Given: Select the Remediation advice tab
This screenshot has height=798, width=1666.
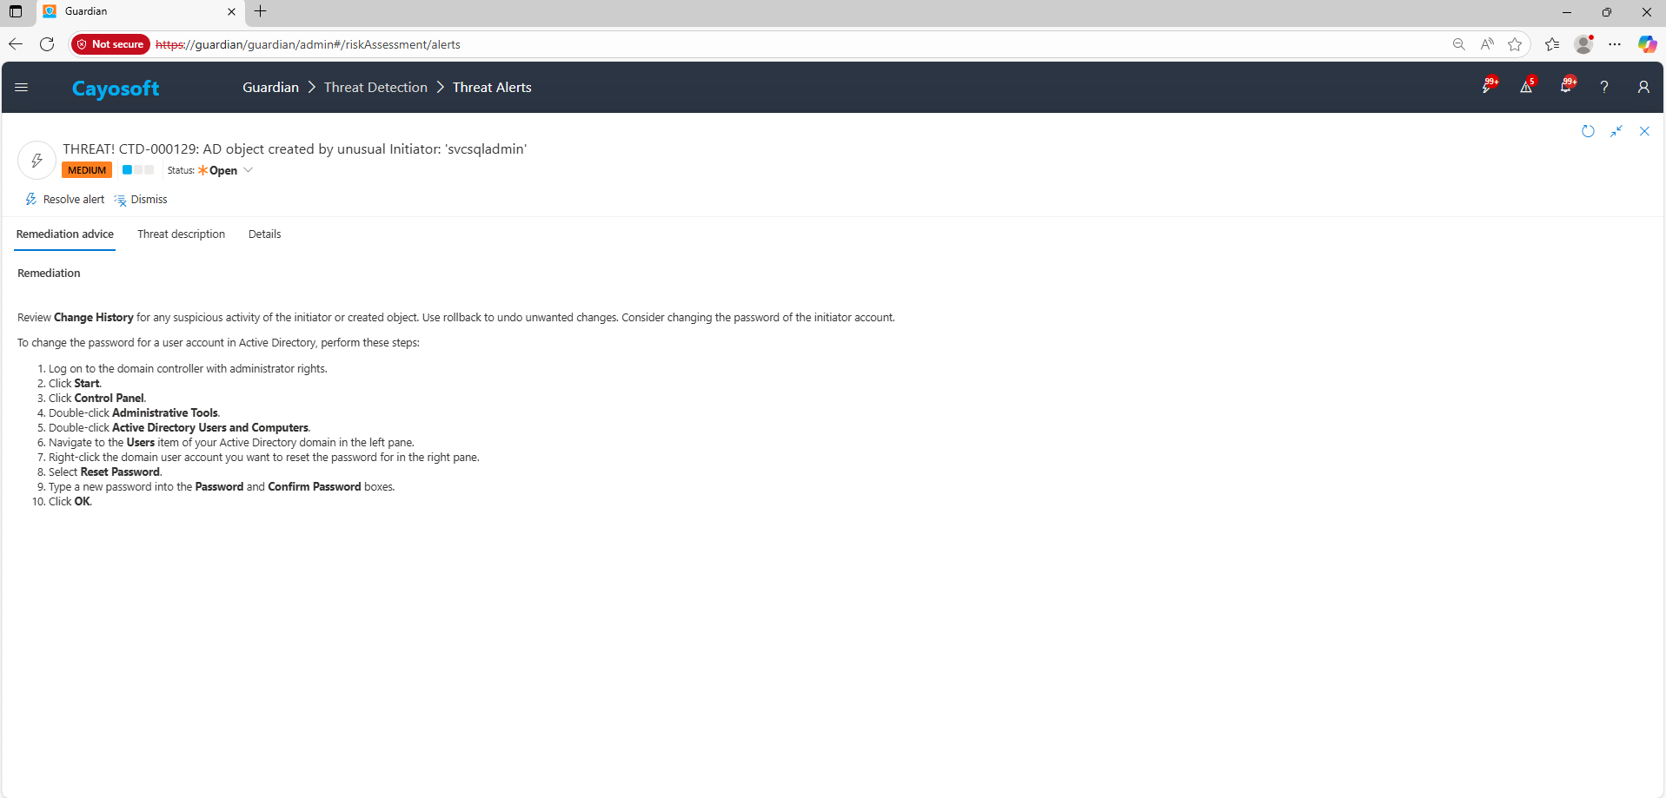Looking at the screenshot, I should pyautogui.click(x=65, y=234).
